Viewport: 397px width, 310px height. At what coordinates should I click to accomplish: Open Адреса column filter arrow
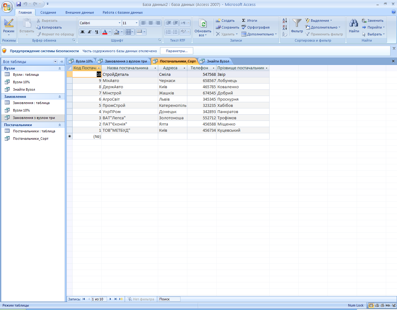184,68
